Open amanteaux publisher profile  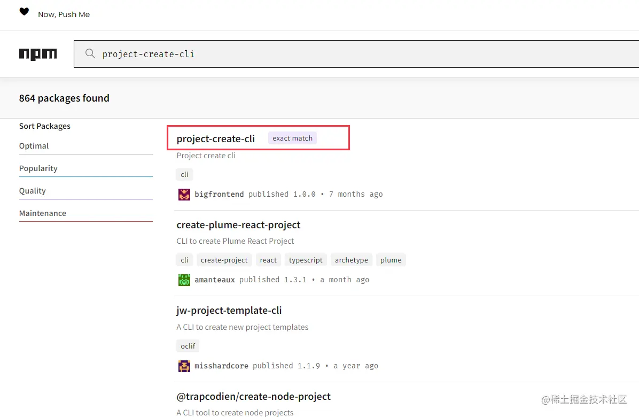[x=215, y=280]
